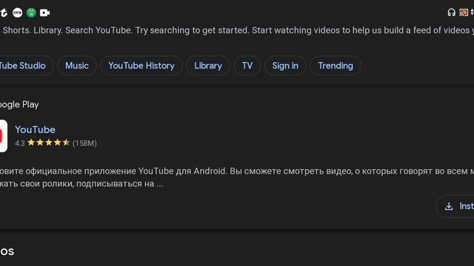Tap the white round notification icon
Viewport: 474px width, 266px height.
point(18,13)
